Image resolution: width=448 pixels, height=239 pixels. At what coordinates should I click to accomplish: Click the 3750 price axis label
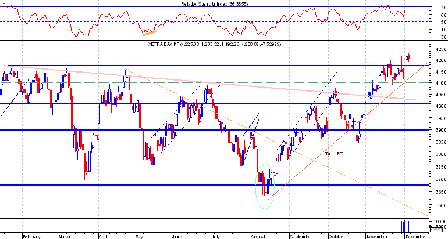(x=441, y=167)
